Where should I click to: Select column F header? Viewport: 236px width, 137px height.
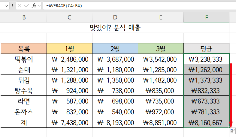(x=206, y=17)
